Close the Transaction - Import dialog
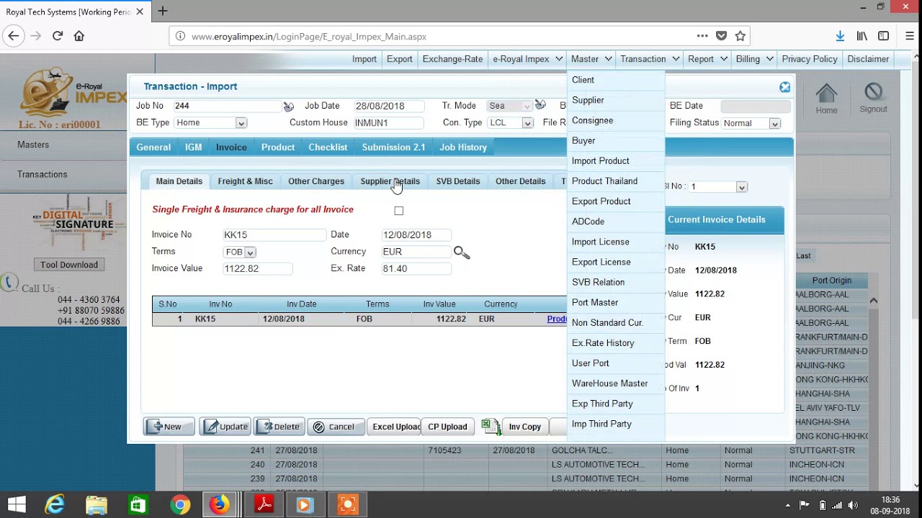922x518 pixels. [x=784, y=87]
